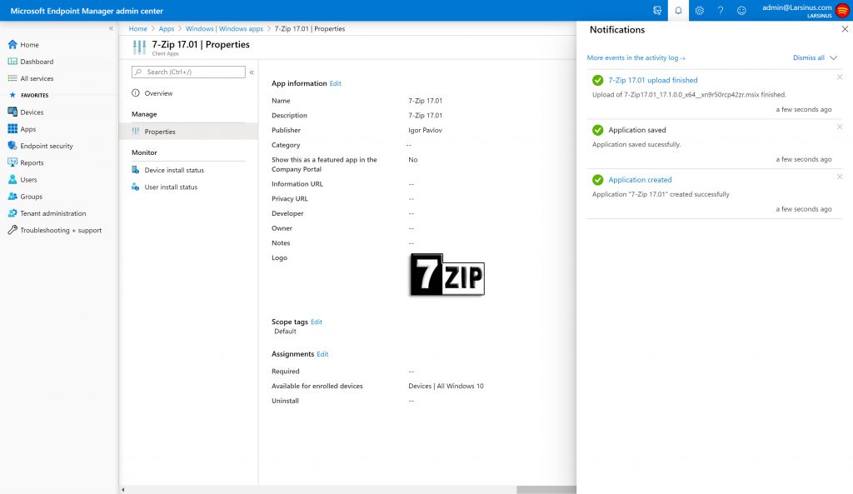The image size is (853, 494).
Task: Dismiss the Application created notification
Action: coord(840,177)
